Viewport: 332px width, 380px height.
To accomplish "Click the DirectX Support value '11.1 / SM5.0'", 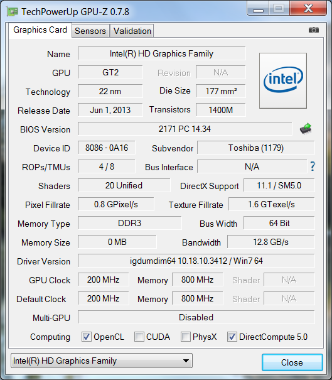I will [x=279, y=186].
